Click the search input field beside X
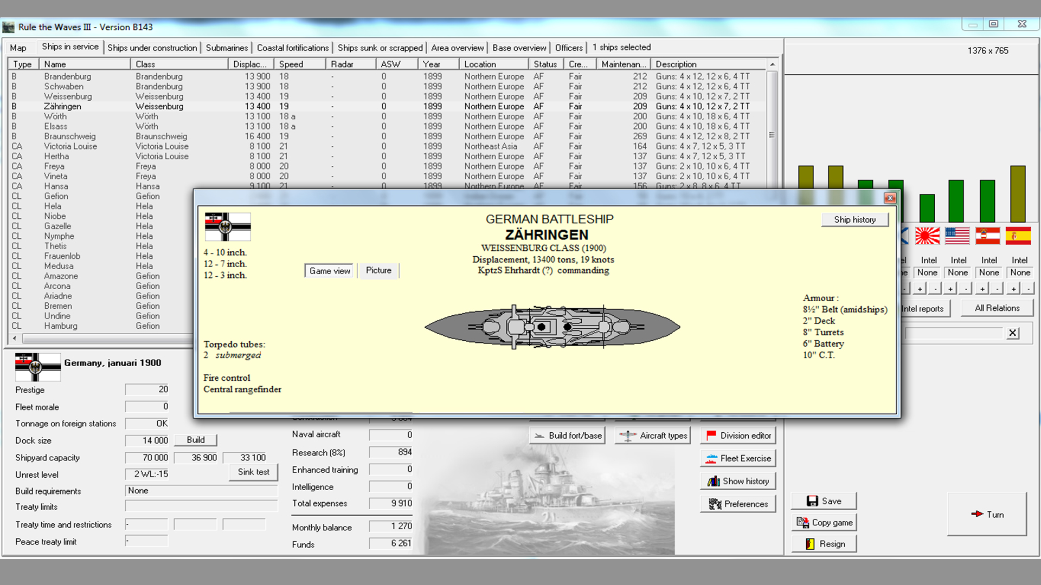 point(954,333)
